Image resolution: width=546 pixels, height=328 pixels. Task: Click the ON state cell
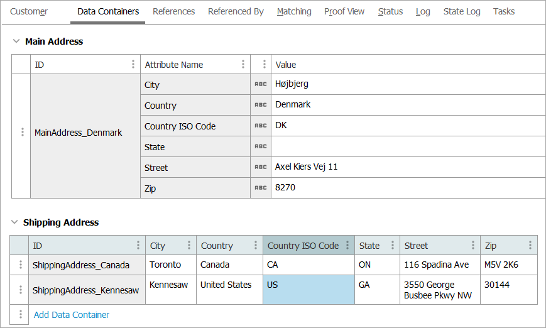(377, 265)
